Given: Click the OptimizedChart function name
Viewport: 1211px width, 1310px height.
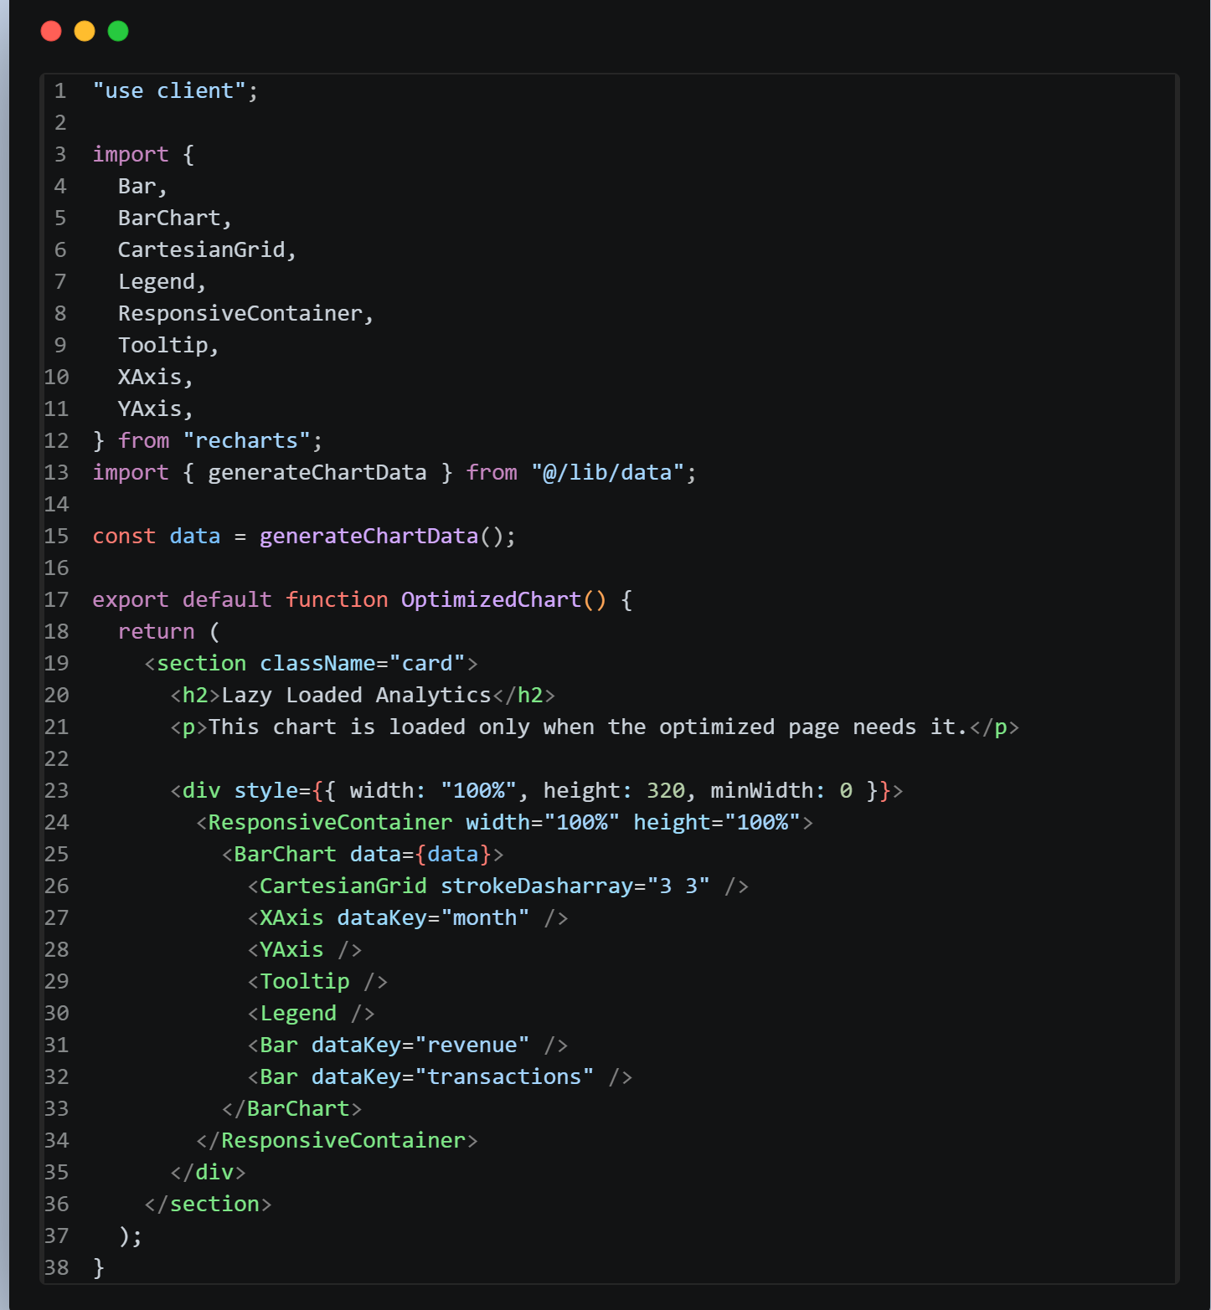Looking at the screenshot, I should pos(491,599).
